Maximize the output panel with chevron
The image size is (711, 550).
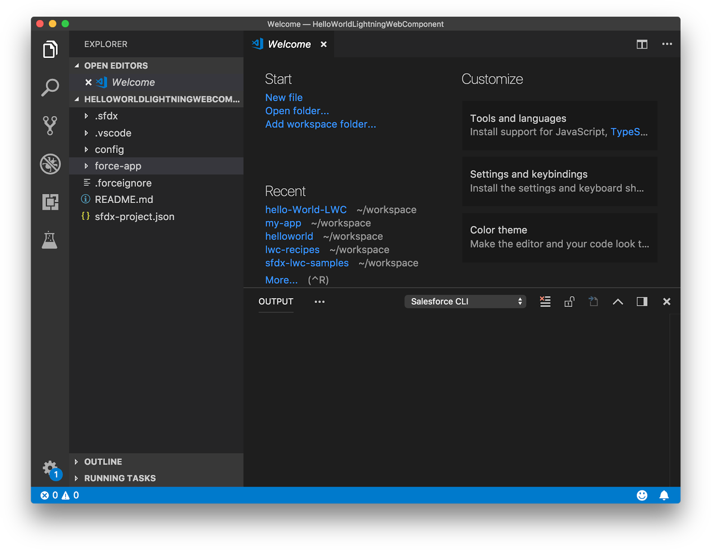coord(618,302)
